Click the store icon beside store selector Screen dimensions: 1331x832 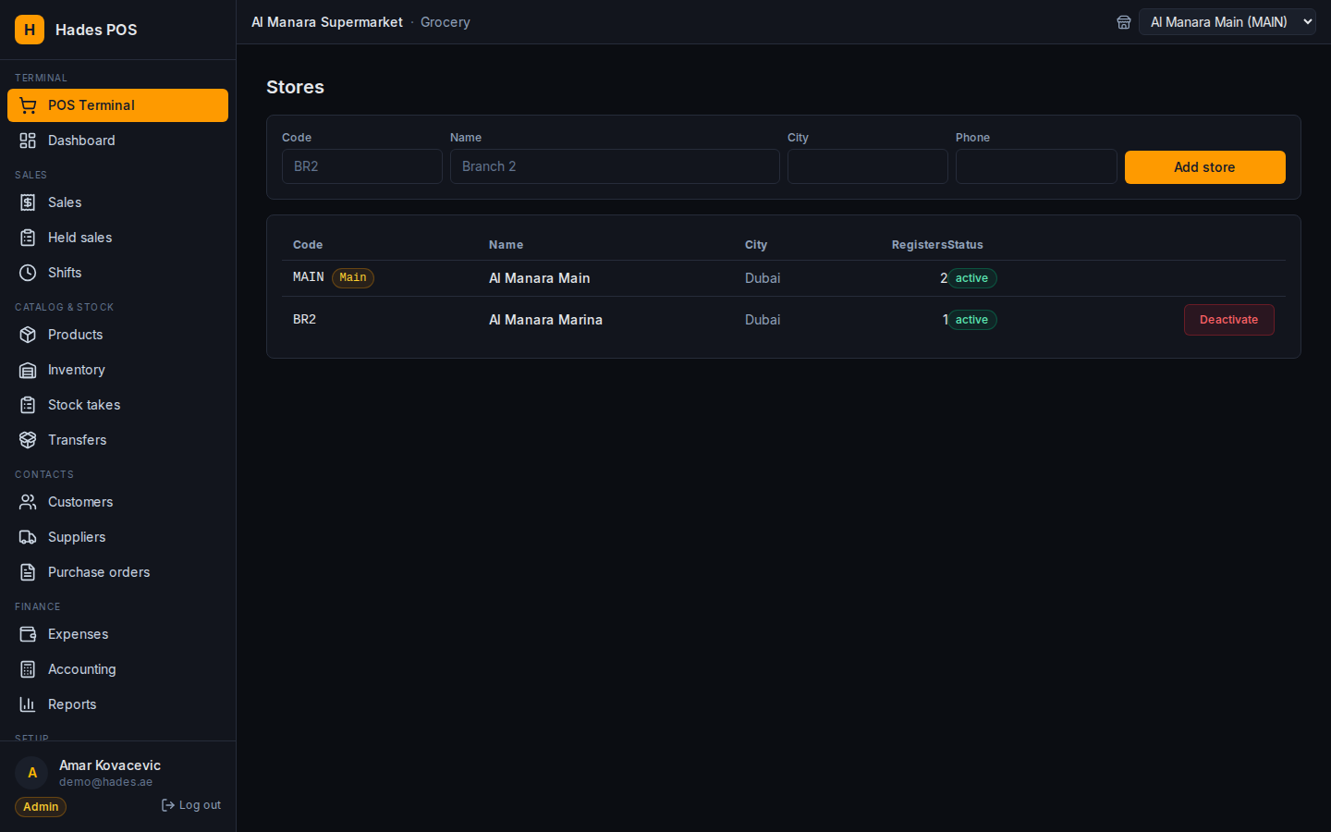point(1124,22)
